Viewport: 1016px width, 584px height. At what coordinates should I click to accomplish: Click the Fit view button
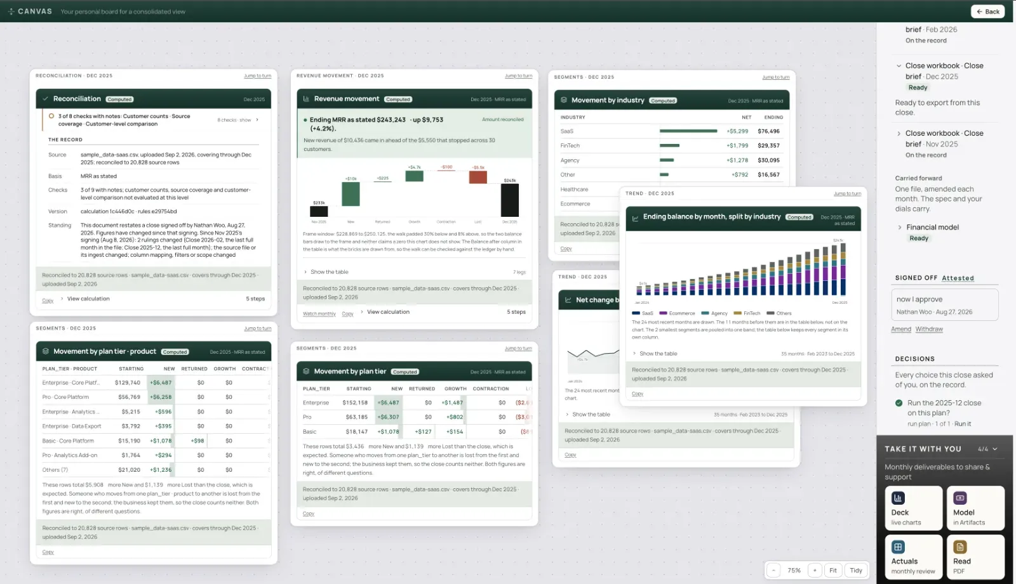(x=833, y=570)
